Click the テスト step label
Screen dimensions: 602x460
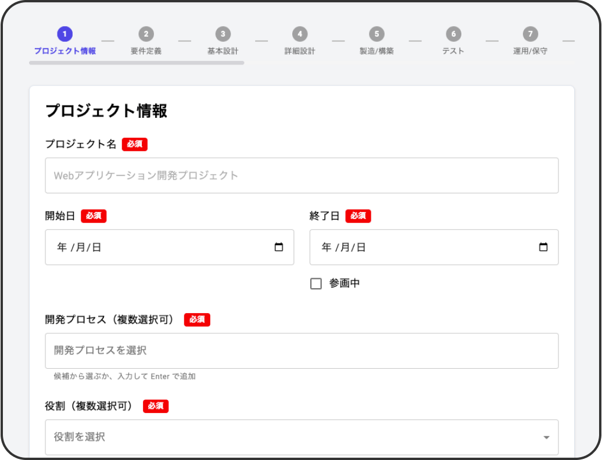(x=453, y=51)
